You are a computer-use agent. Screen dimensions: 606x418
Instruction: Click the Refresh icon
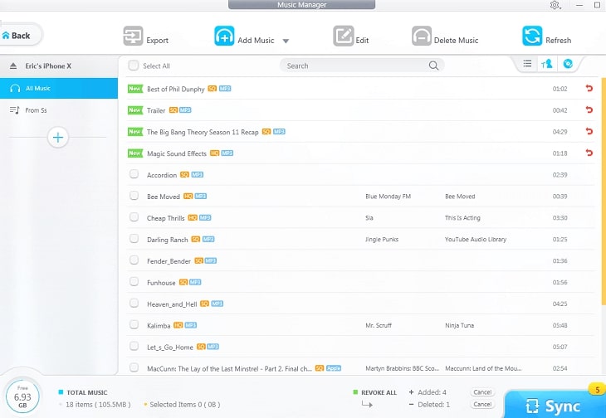pyautogui.click(x=532, y=36)
